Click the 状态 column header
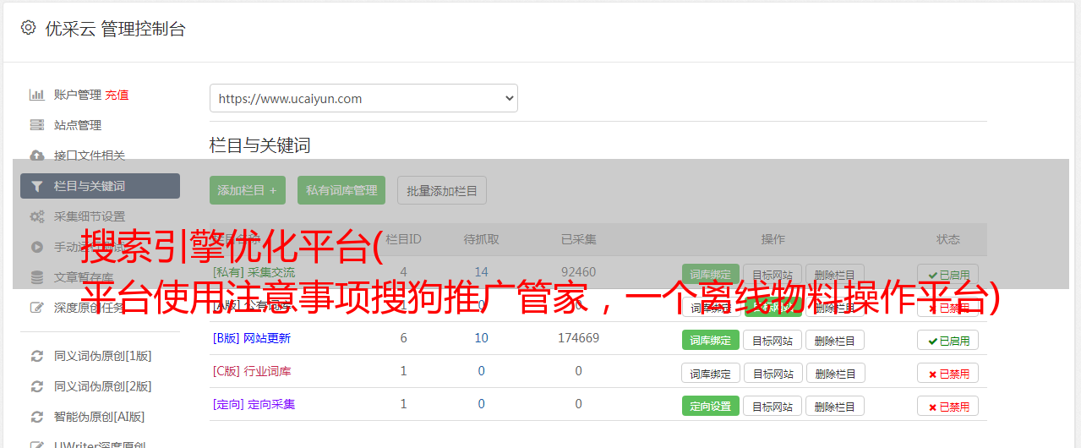Screen dimensions: 1081x448 click(x=947, y=239)
